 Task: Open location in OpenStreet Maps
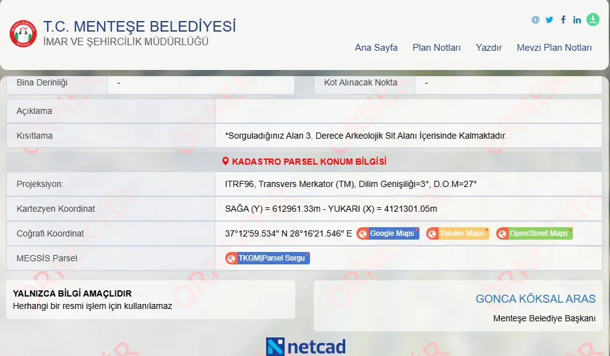point(534,233)
